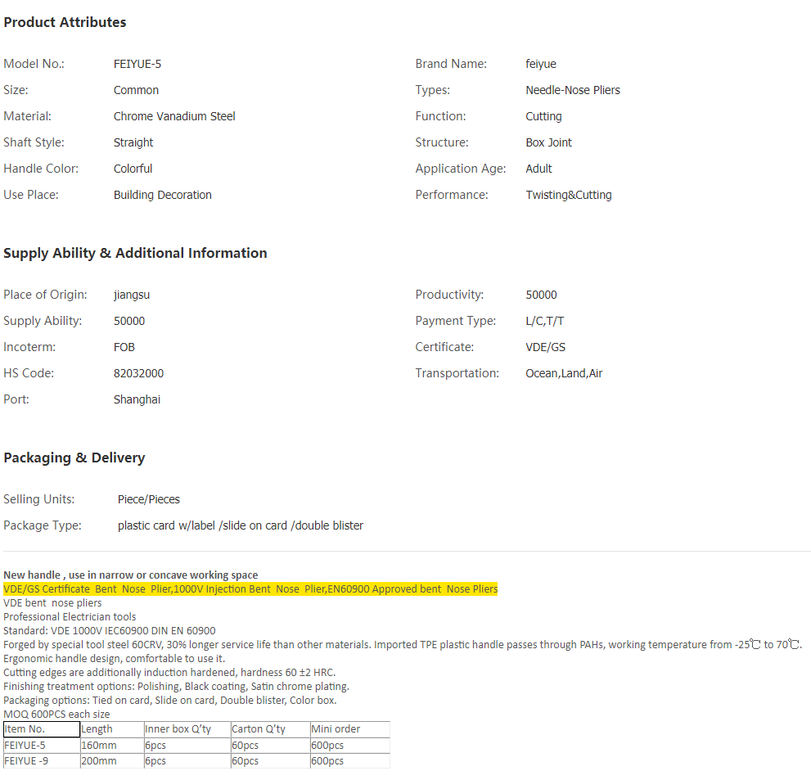Viewport: 811px width, 780px height.
Task: Select the HS Code value 82032000
Action: [x=138, y=373]
